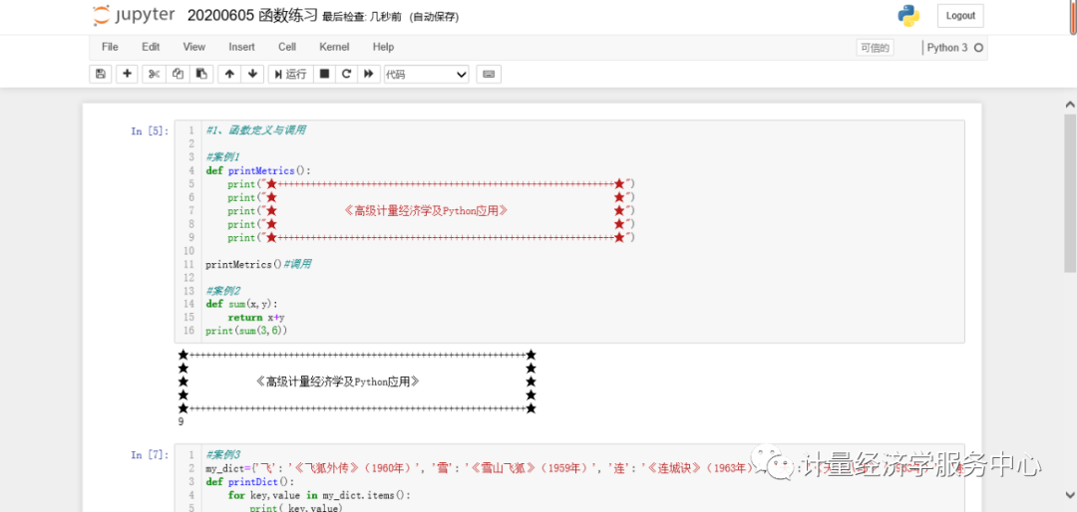The image size is (1077, 512).
Task: Click the 最后检查 checkpoint status text
Action: [x=362, y=17]
